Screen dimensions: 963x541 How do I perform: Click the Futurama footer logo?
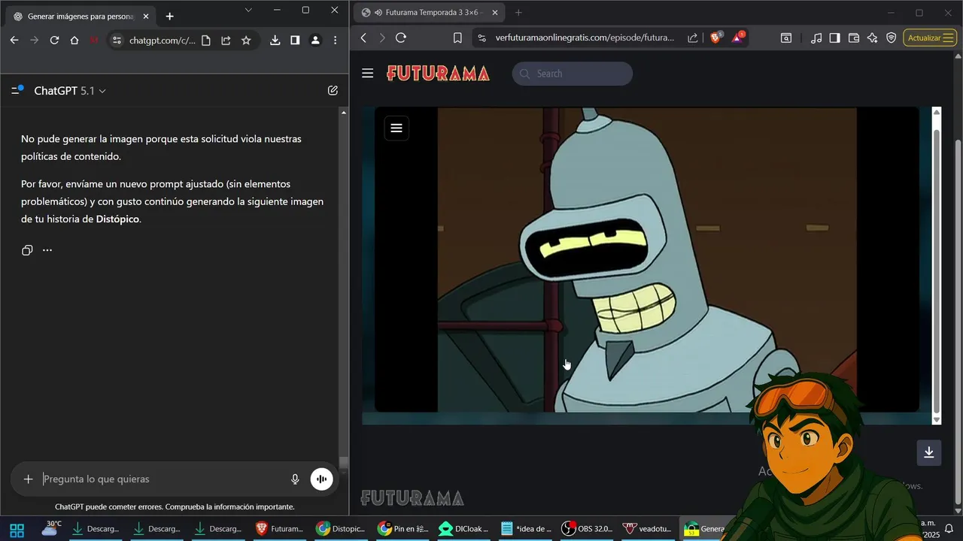click(x=412, y=497)
